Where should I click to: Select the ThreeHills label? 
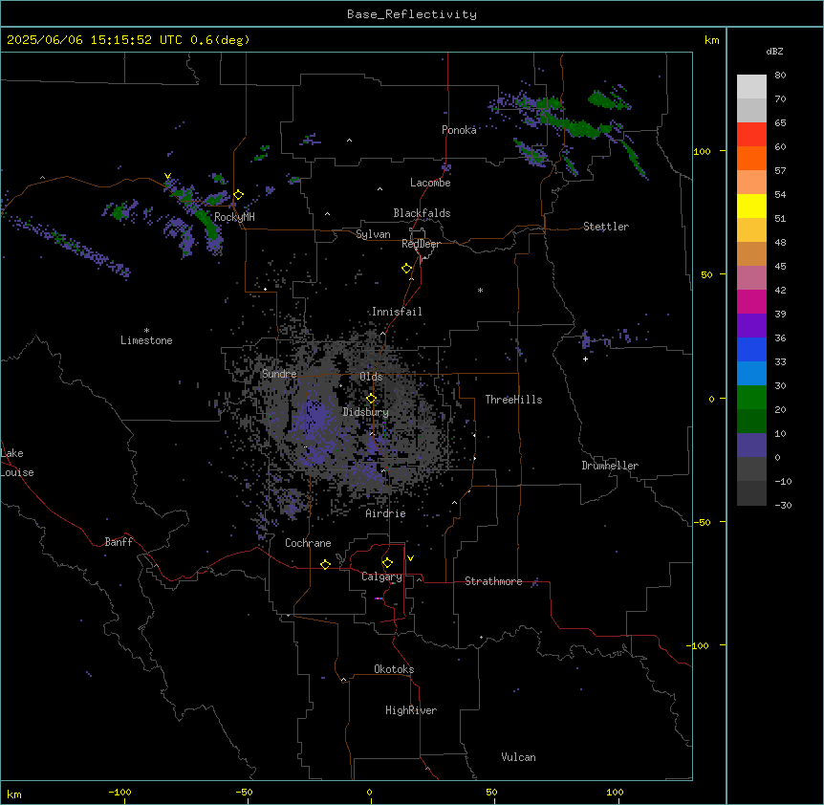(513, 400)
